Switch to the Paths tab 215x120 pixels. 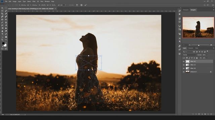(197, 48)
